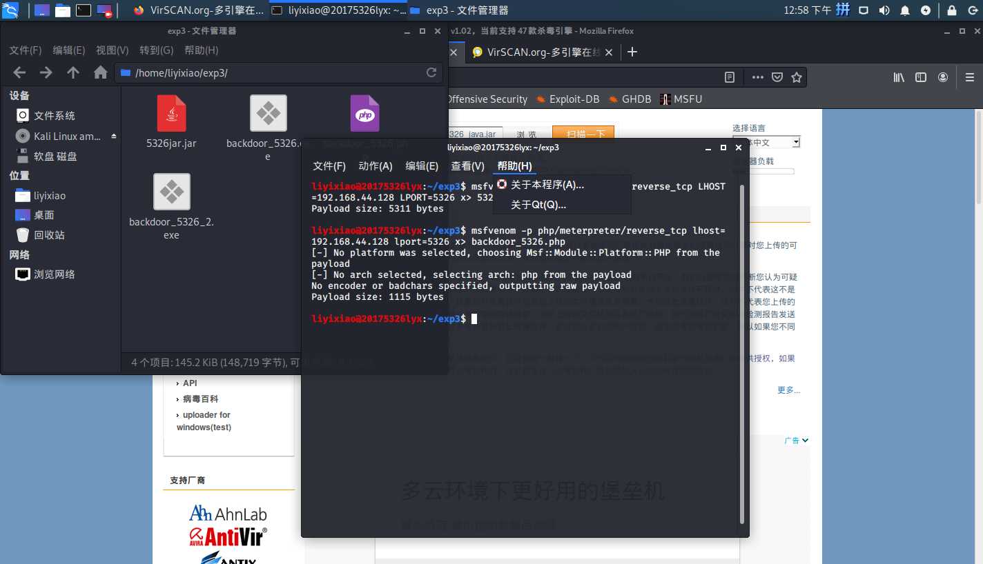Select Kali Linux am... device in sidebar
The height and width of the screenshot is (564, 983).
tap(59, 137)
